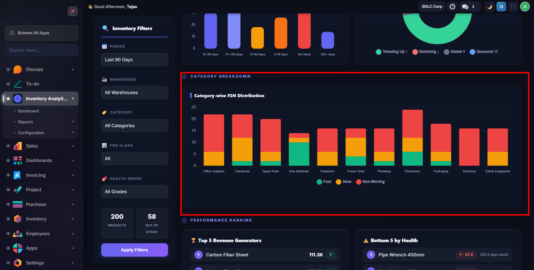Click the Search menu input field
The image size is (534, 270).
[42, 50]
